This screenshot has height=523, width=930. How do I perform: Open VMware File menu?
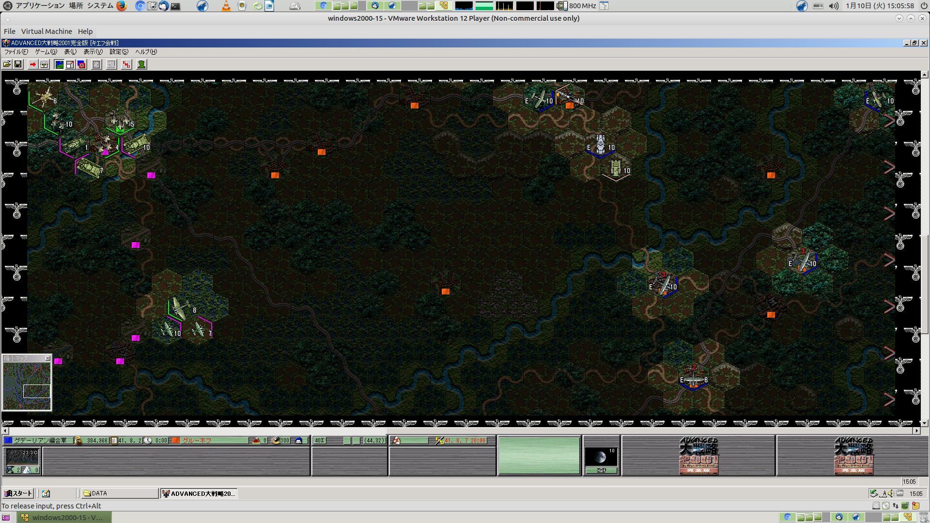[10, 31]
